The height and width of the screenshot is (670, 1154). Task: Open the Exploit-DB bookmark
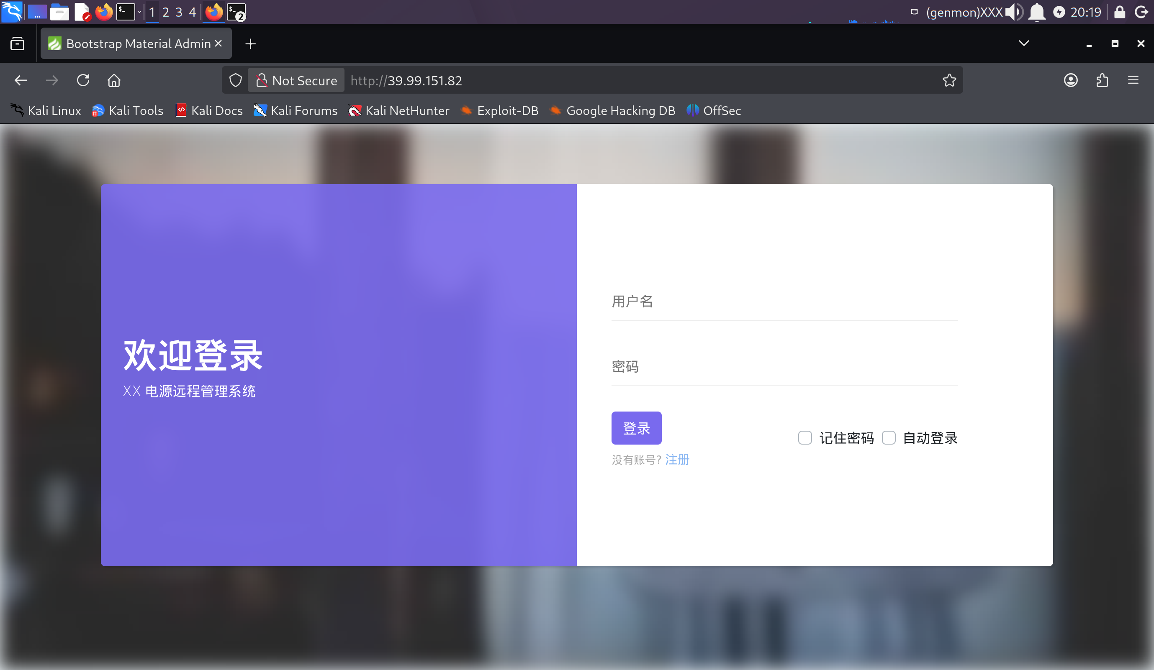[499, 111]
